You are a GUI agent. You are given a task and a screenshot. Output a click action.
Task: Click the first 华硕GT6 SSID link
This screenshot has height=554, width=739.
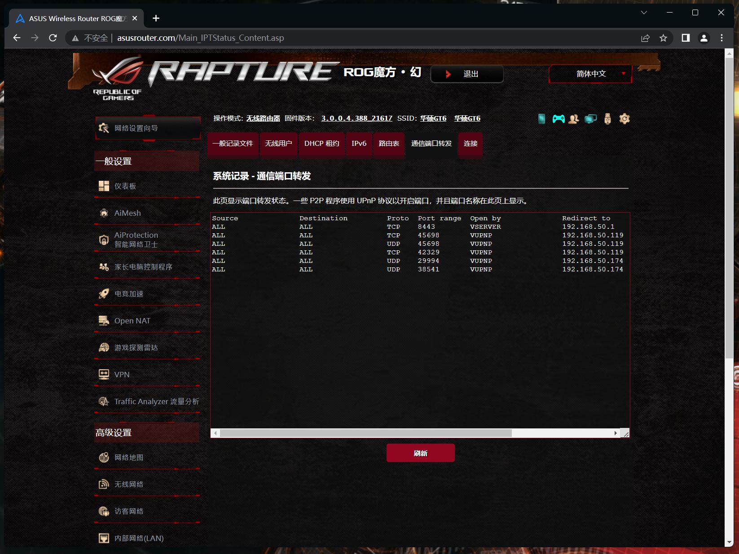[433, 118]
